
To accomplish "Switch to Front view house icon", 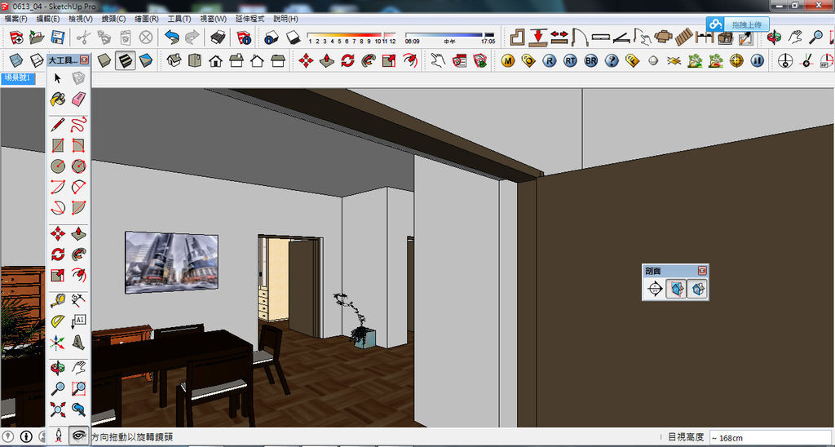I will pyautogui.click(x=215, y=60).
